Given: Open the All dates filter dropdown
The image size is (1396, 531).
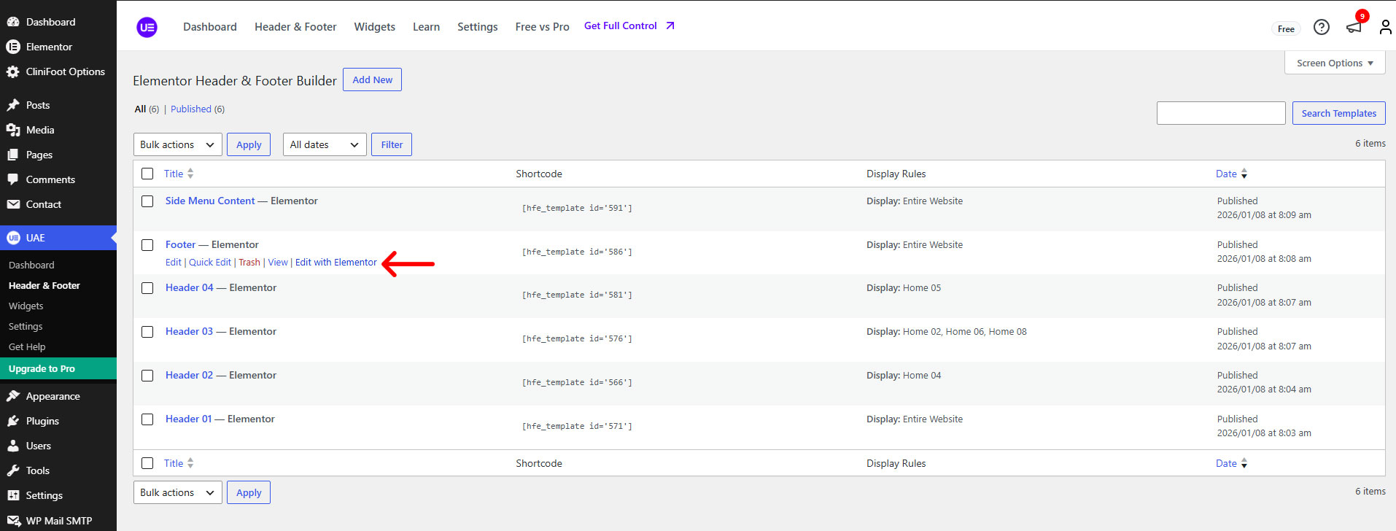Looking at the screenshot, I should click(325, 144).
